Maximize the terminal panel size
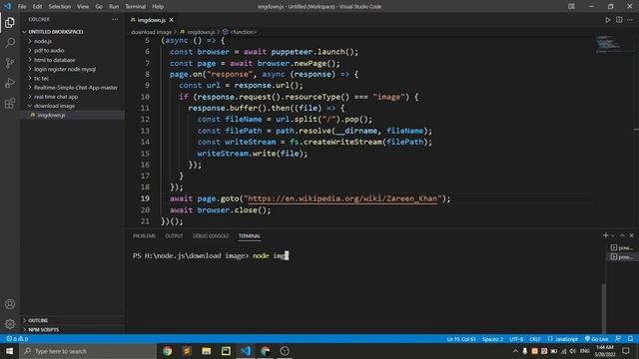Image resolution: width=639 pixels, height=359 pixels. click(x=622, y=235)
